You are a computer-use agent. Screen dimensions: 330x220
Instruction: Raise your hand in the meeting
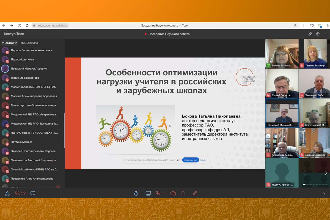click(136, 193)
